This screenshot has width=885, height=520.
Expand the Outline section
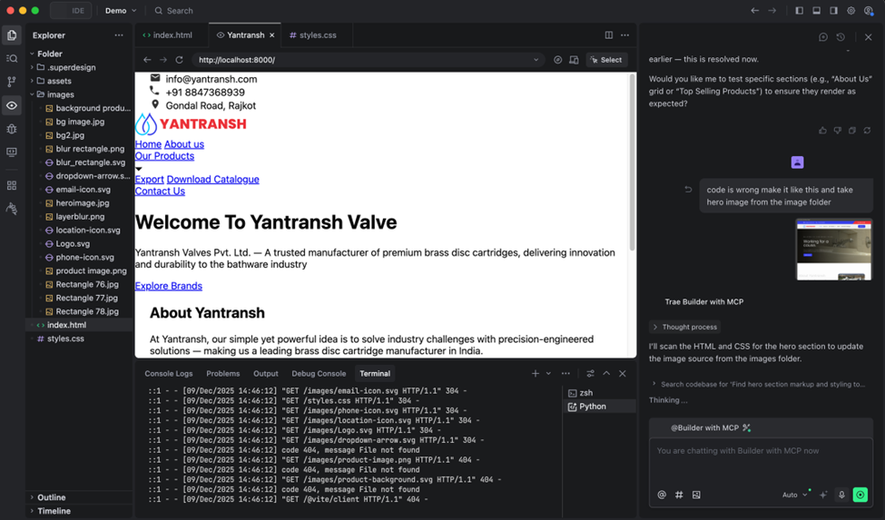click(32, 497)
